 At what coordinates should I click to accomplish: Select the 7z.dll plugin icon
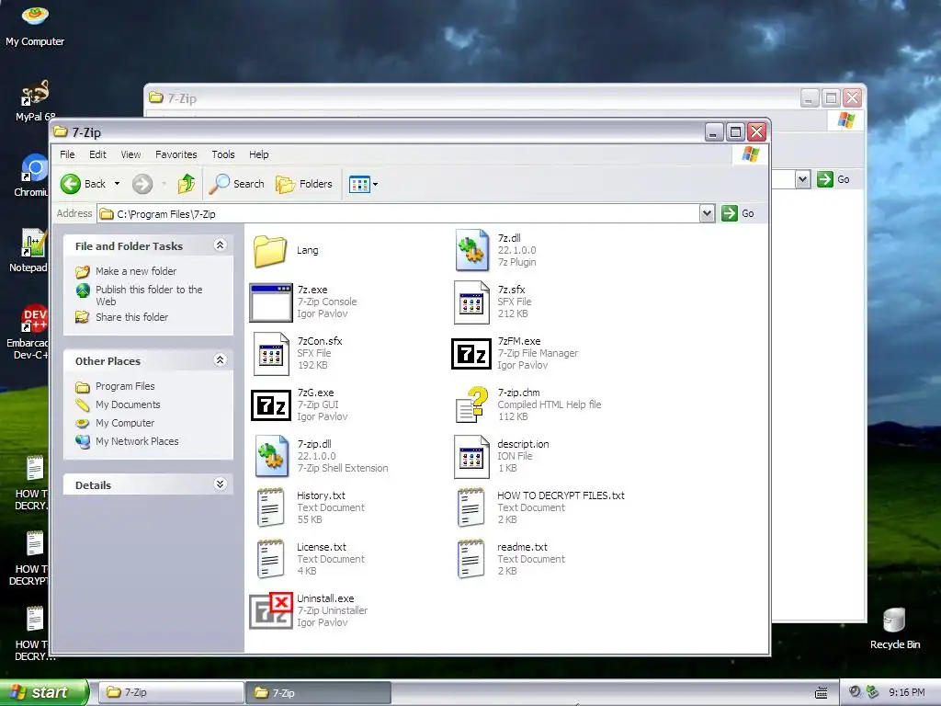pyautogui.click(x=471, y=250)
